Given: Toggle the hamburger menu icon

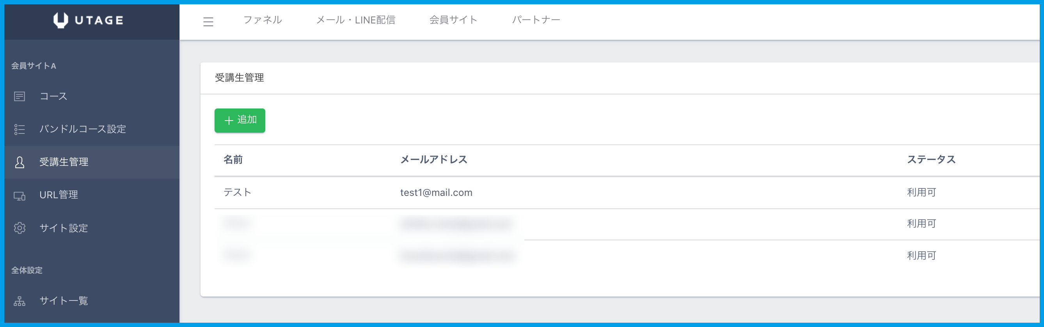Looking at the screenshot, I should tap(208, 21).
